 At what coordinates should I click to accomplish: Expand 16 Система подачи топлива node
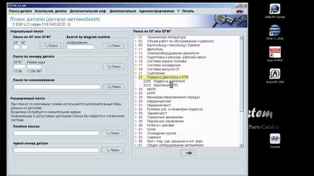tap(136, 61)
